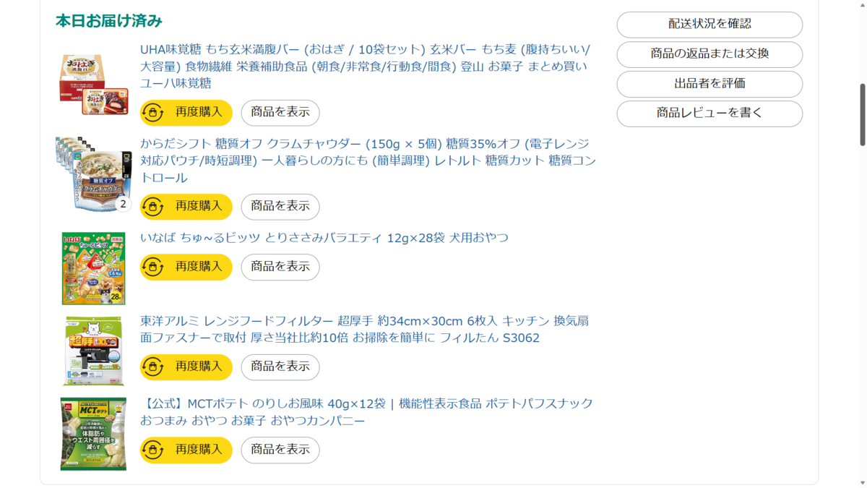Click the rebuy icon for the いなば ちゅ~るビッツ item
Screen dimensions: 867x488
coord(153,267)
